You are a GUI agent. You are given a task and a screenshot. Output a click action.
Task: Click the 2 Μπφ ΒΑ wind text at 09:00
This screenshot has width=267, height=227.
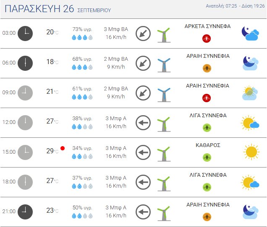point(116,89)
